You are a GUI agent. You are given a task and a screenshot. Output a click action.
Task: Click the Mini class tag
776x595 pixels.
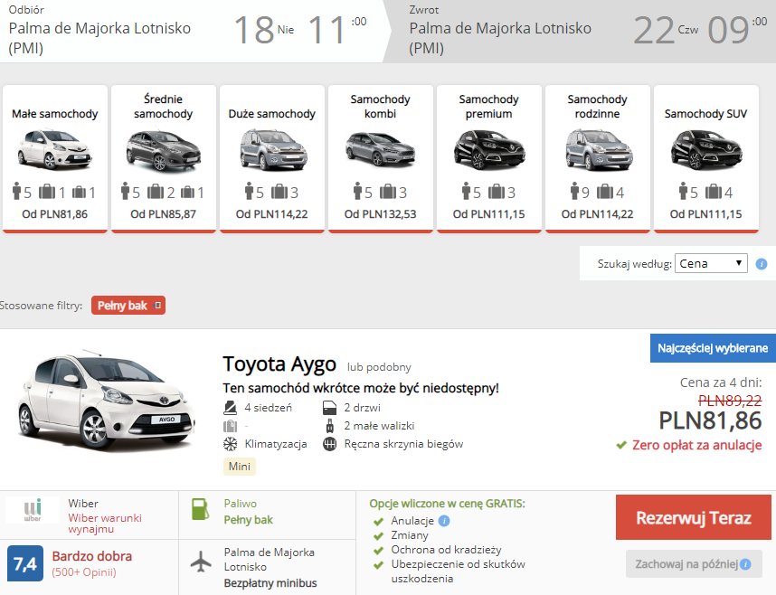[240, 467]
